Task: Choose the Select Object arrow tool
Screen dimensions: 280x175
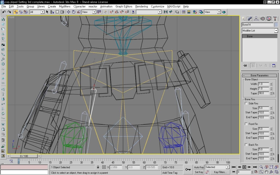Action: [x=47, y=12]
